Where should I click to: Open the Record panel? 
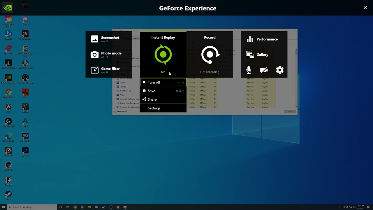210,55
